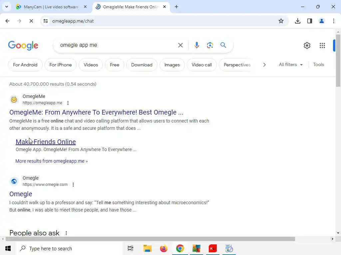Open the Windows Start menu
Viewport: 341px width, 255px height.
(8, 248)
